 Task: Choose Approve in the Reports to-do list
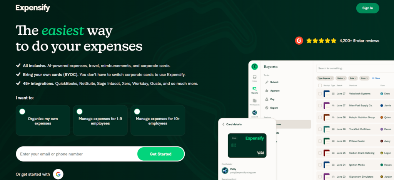(275, 91)
